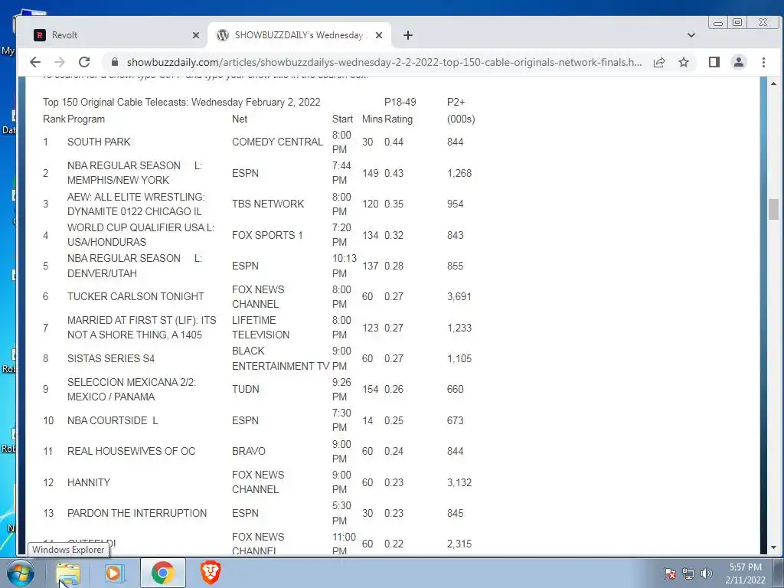Go back to the previous page
Image resolution: width=784 pixels, height=588 pixels.
click(x=35, y=62)
